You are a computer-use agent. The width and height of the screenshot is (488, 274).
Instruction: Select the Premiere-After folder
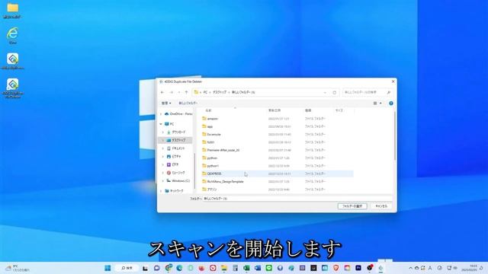tap(223, 150)
